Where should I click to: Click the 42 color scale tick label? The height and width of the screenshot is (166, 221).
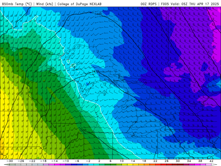[x=211, y=161]
